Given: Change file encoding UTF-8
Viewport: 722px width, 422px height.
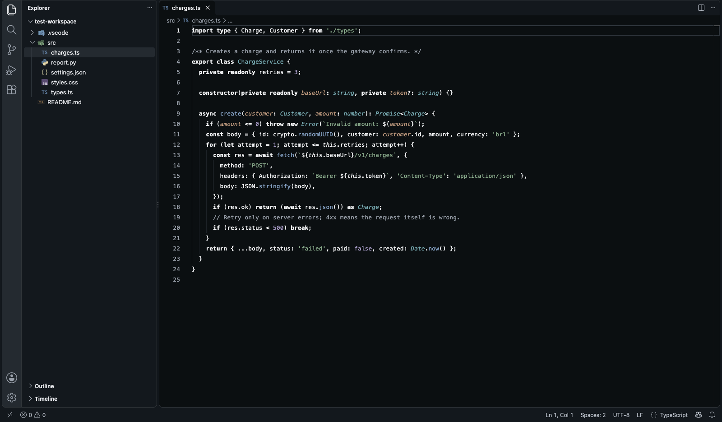Looking at the screenshot, I should point(621,415).
